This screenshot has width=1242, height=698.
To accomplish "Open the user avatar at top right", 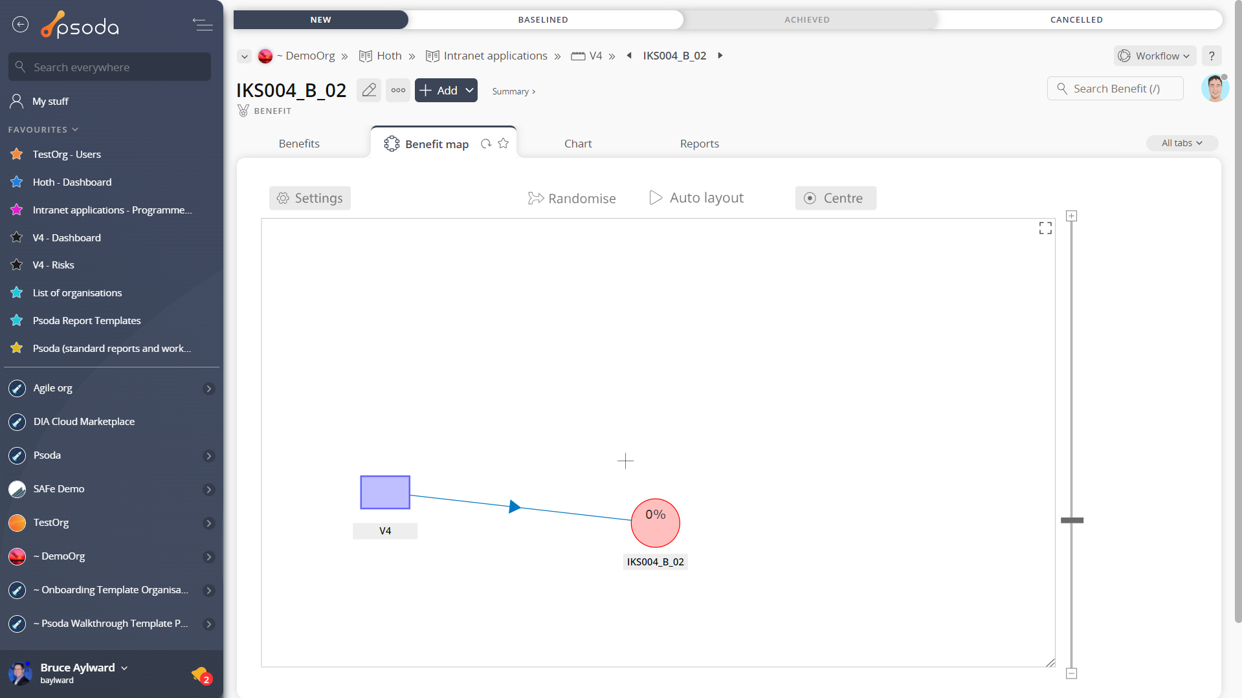I will [x=1215, y=89].
